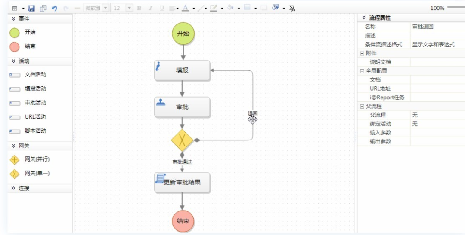Collapse the 附件 property group

[362, 53]
